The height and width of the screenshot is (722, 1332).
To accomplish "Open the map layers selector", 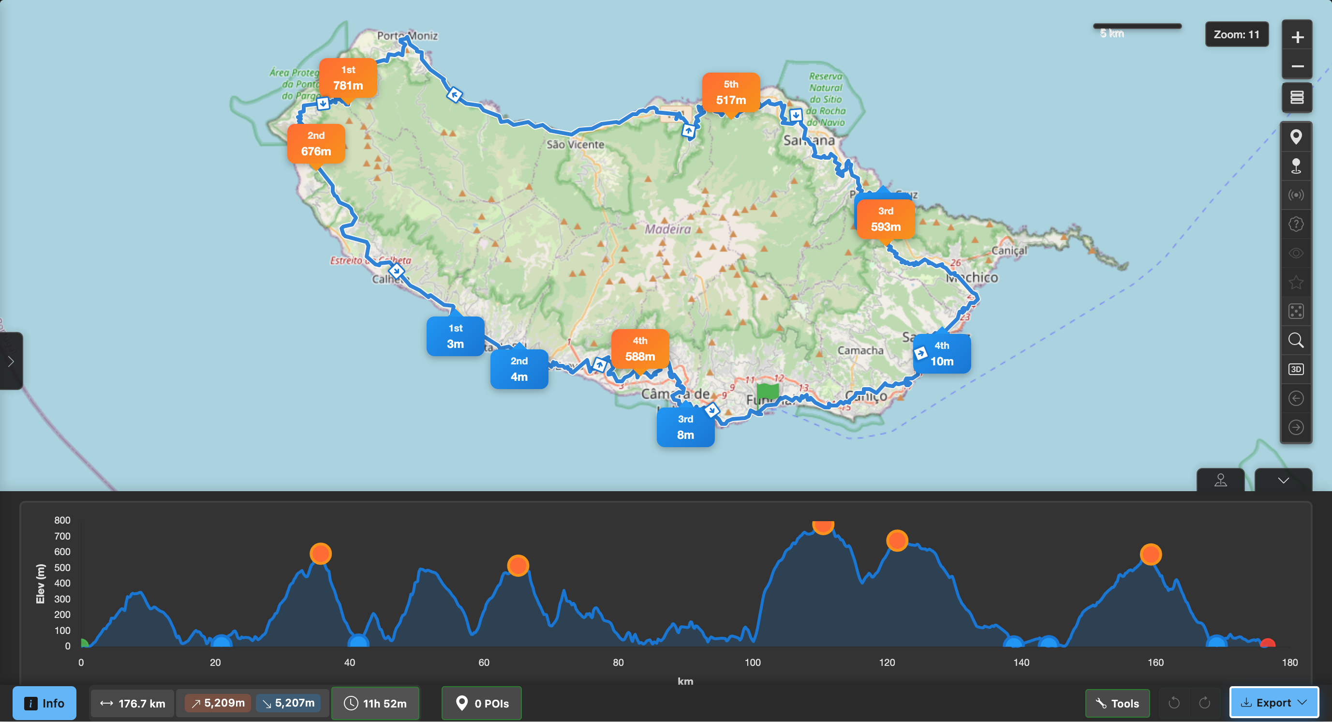I will click(x=1297, y=97).
